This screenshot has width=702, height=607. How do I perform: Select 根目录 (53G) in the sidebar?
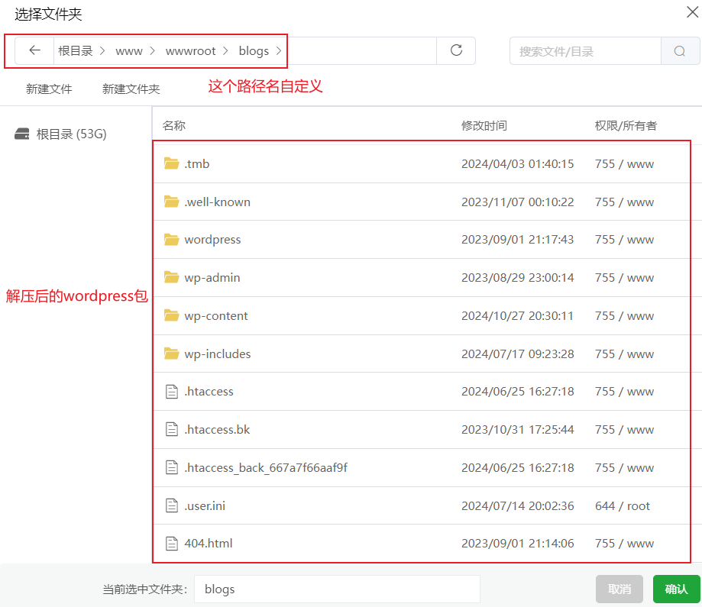(x=71, y=134)
